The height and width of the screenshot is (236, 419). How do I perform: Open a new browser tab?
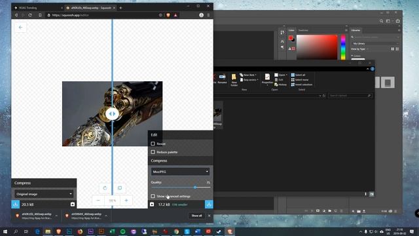120,8
